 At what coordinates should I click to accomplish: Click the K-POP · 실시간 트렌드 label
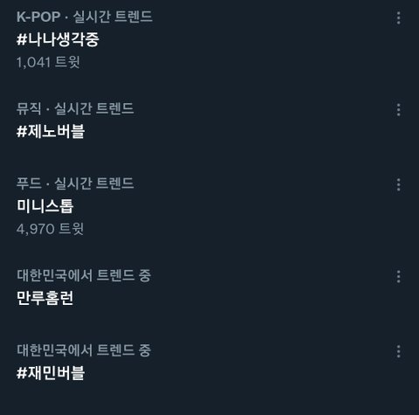(85, 17)
